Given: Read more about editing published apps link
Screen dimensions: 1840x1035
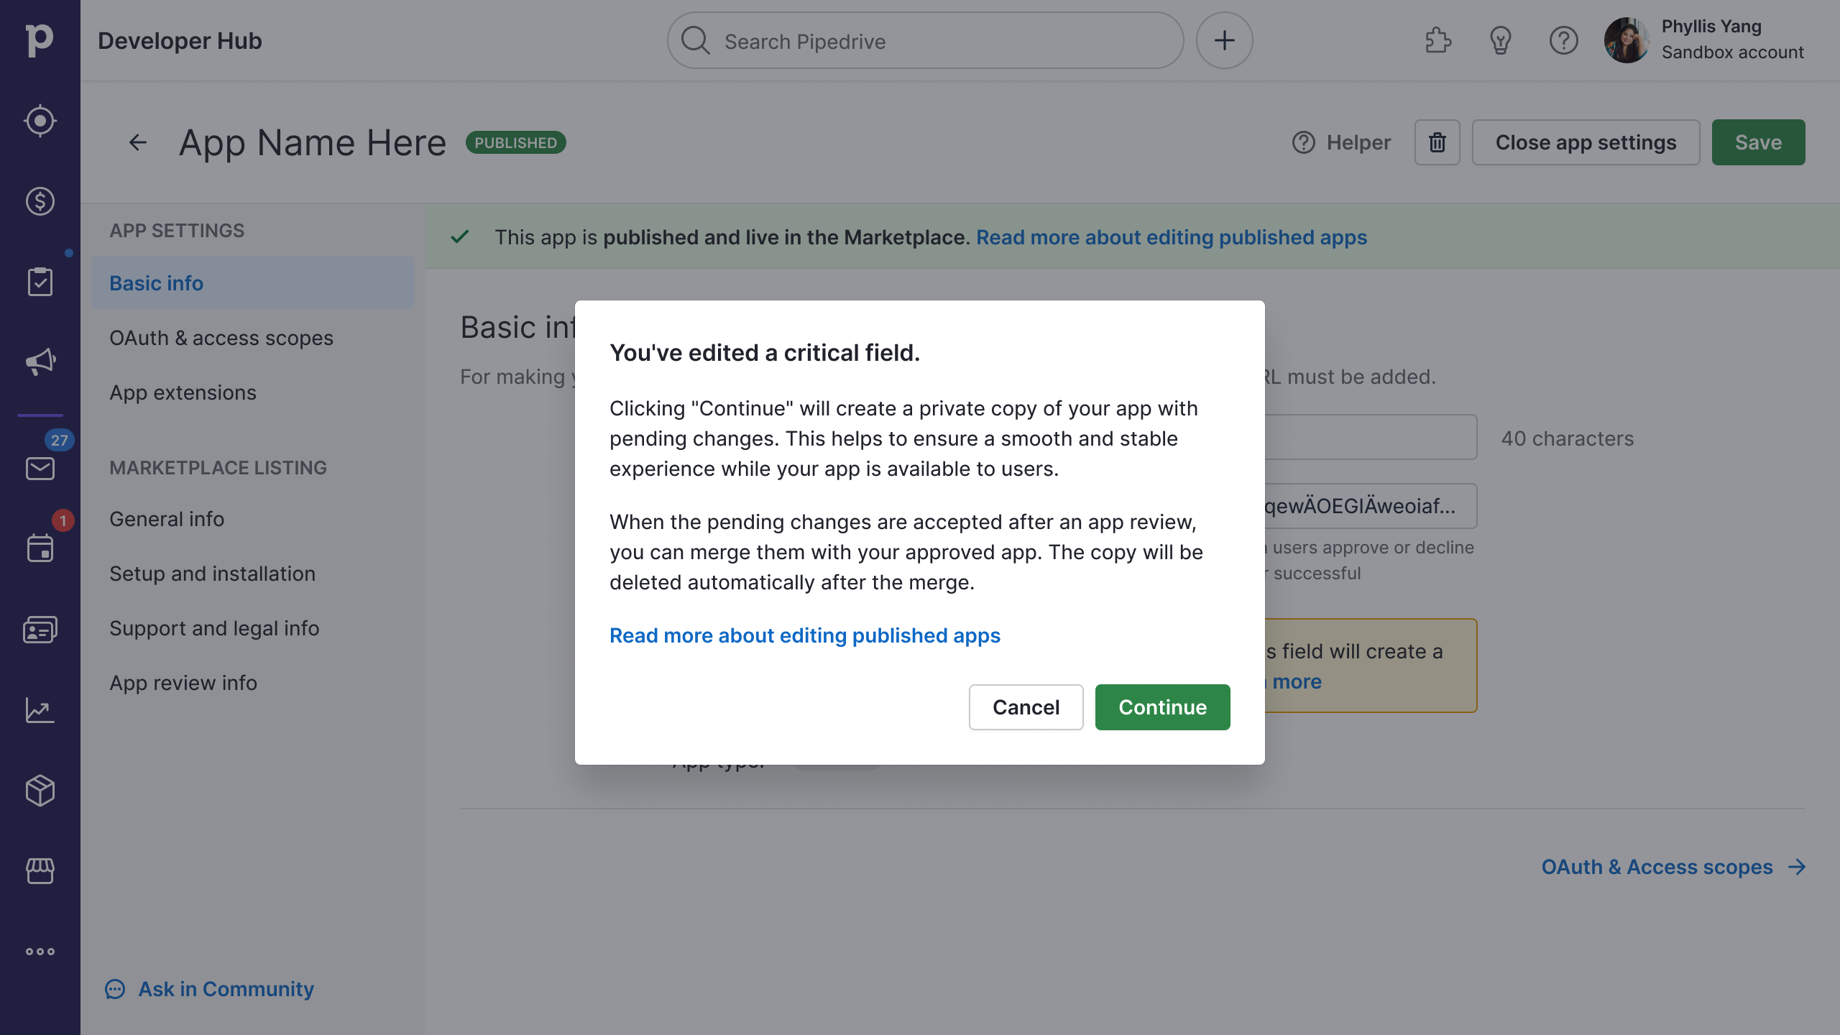Looking at the screenshot, I should 804,635.
